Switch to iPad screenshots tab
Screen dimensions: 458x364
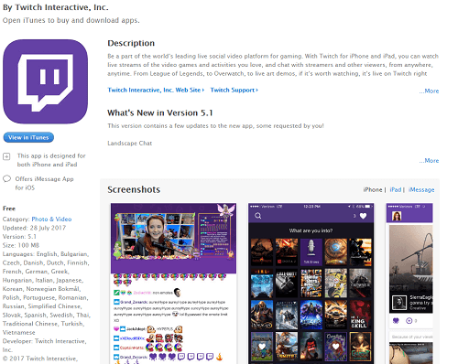pyautogui.click(x=396, y=189)
